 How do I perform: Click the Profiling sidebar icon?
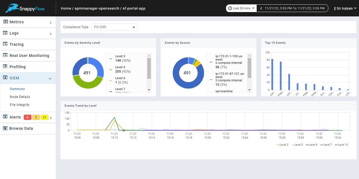click(x=5, y=67)
